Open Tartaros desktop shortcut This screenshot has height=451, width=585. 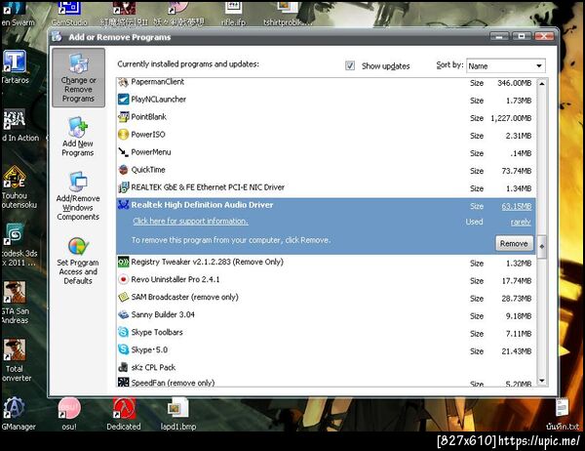pyautogui.click(x=15, y=66)
